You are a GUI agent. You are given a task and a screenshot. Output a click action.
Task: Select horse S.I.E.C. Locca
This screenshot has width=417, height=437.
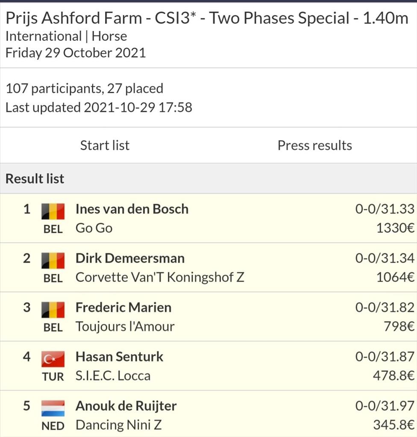tap(113, 375)
